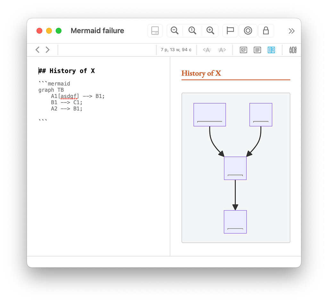328x303 pixels.
Task: Open the style editor pen icon
Action: (x=293, y=50)
